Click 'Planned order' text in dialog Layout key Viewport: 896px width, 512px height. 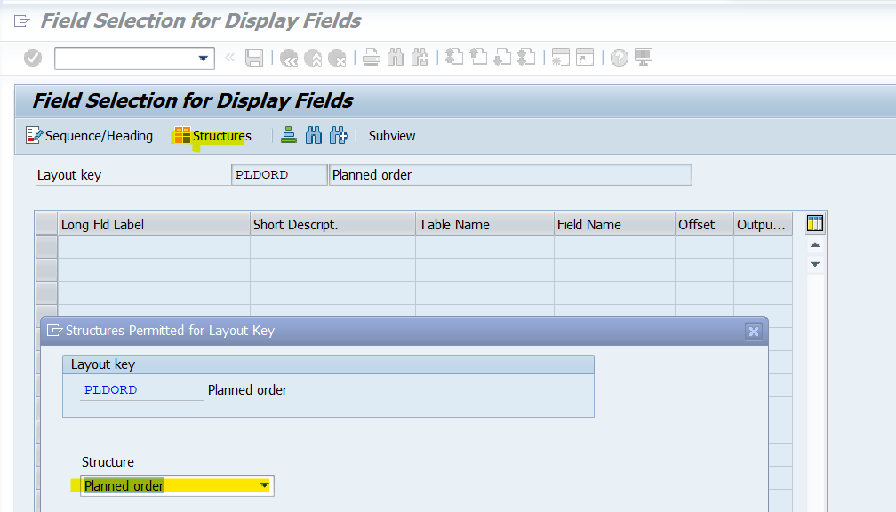pyautogui.click(x=247, y=389)
